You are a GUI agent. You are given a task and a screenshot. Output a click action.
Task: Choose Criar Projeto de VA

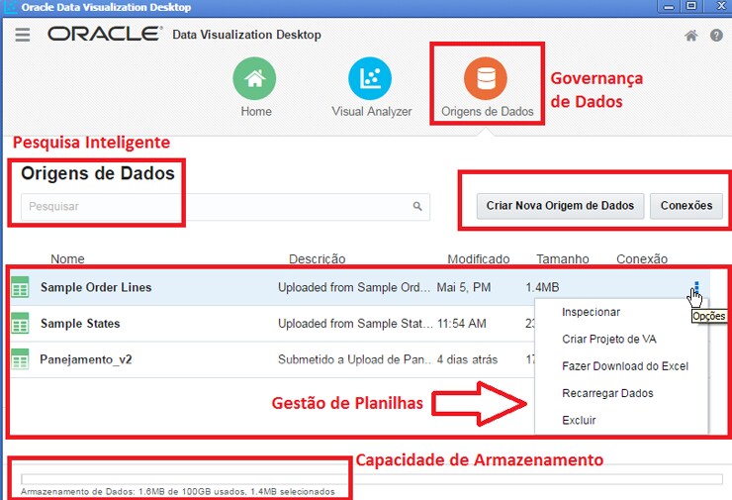(609, 340)
